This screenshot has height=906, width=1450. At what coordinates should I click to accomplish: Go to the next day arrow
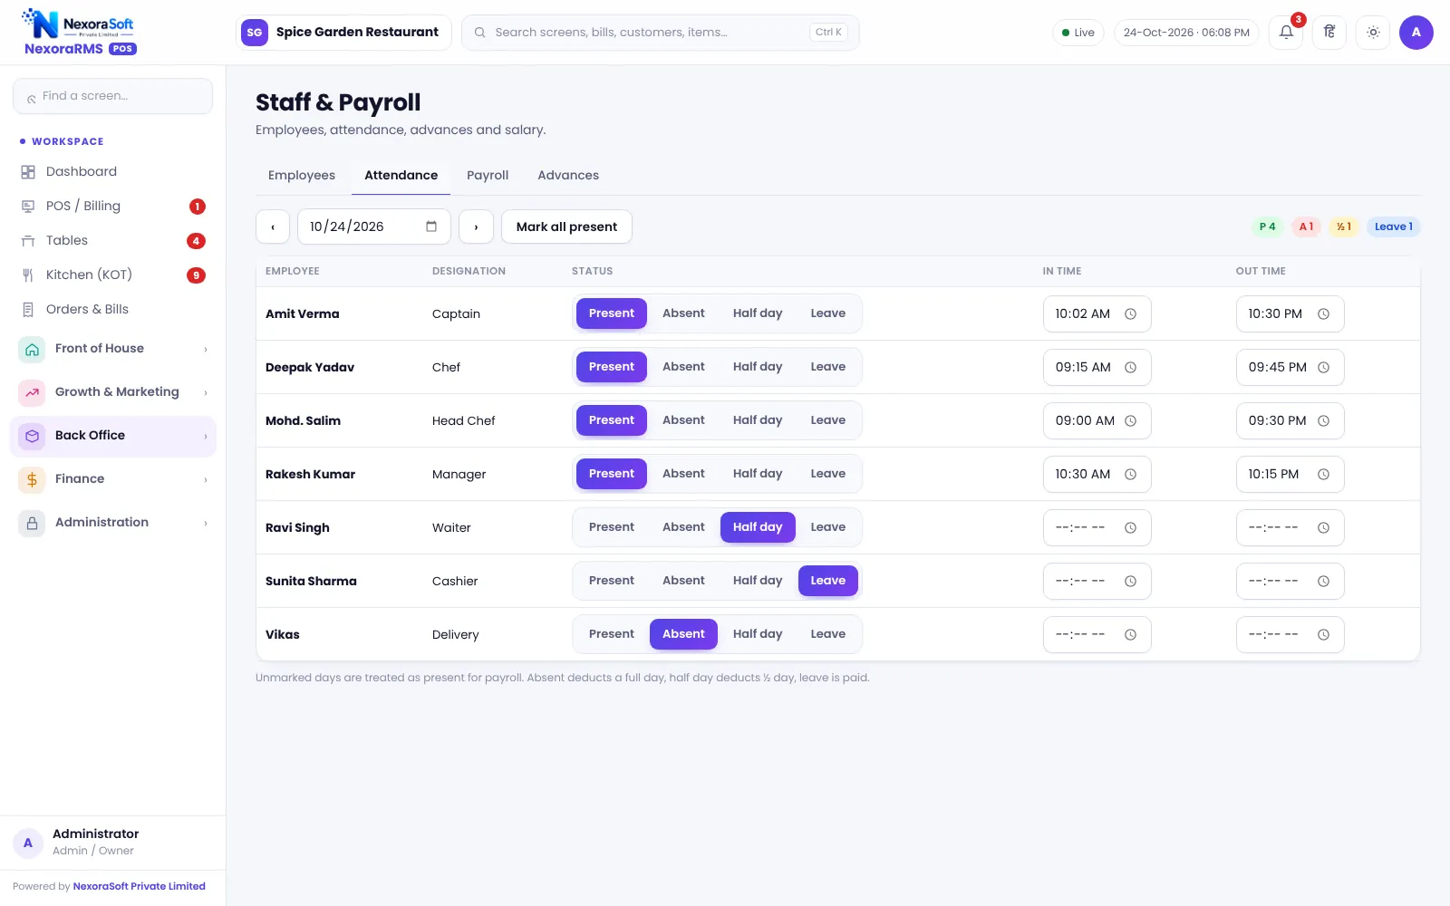pyautogui.click(x=476, y=226)
